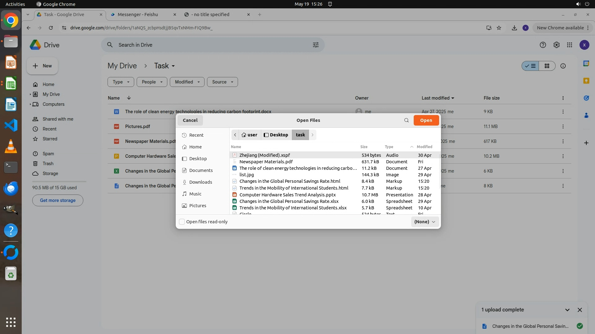Open the Drive help question mark

[543, 45]
